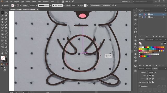The height and width of the screenshot is (93, 167).
Task: Open the fill color dropdown in control bar
Action: click(x=15, y=6)
